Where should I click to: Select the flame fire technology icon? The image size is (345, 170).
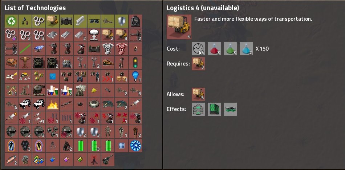(x=53, y=104)
